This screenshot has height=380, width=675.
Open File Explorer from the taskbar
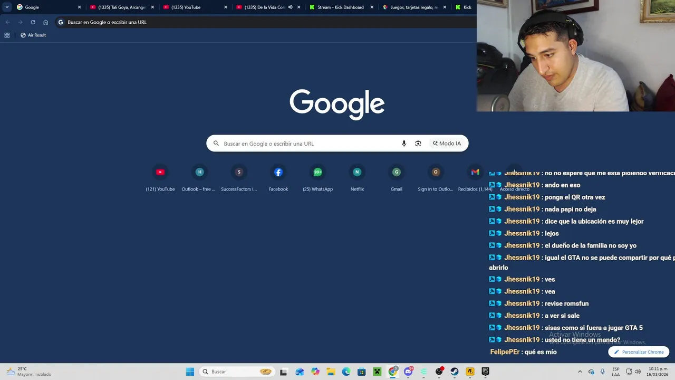pos(331,372)
